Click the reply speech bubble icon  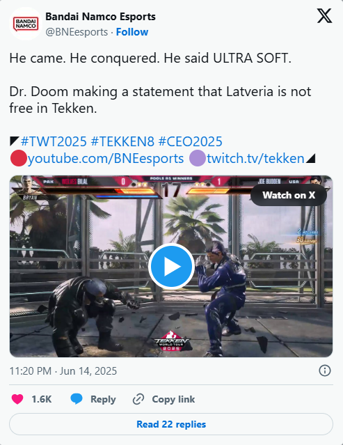[x=77, y=399]
